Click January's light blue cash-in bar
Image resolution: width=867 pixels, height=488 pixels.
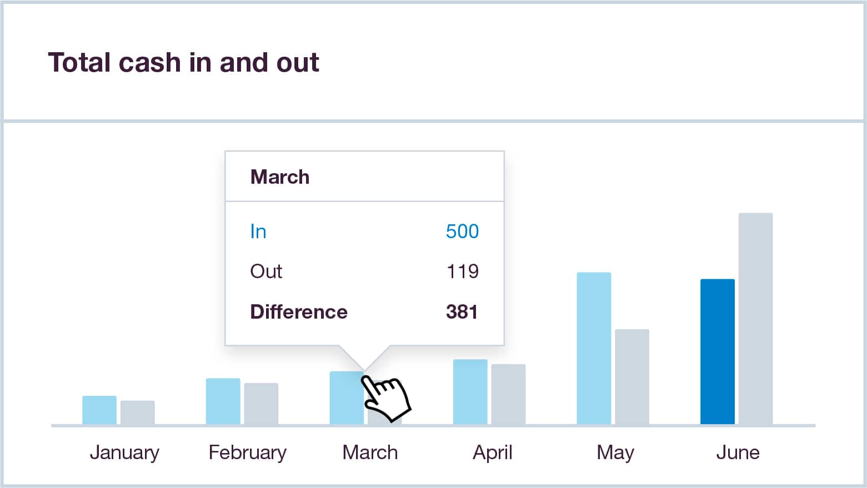tap(99, 410)
